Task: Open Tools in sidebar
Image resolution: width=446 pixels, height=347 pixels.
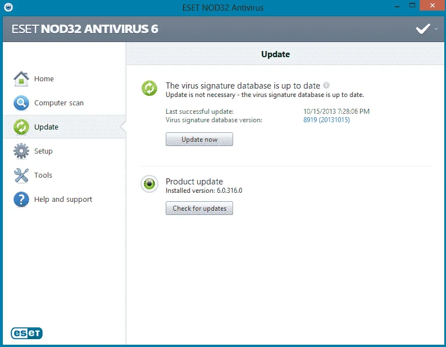Action: 64,175
